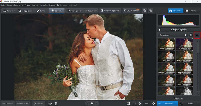This screenshot has width=201, height=106.
Task: Open the Популярные effects category dropdown
Action: coord(173,35)
